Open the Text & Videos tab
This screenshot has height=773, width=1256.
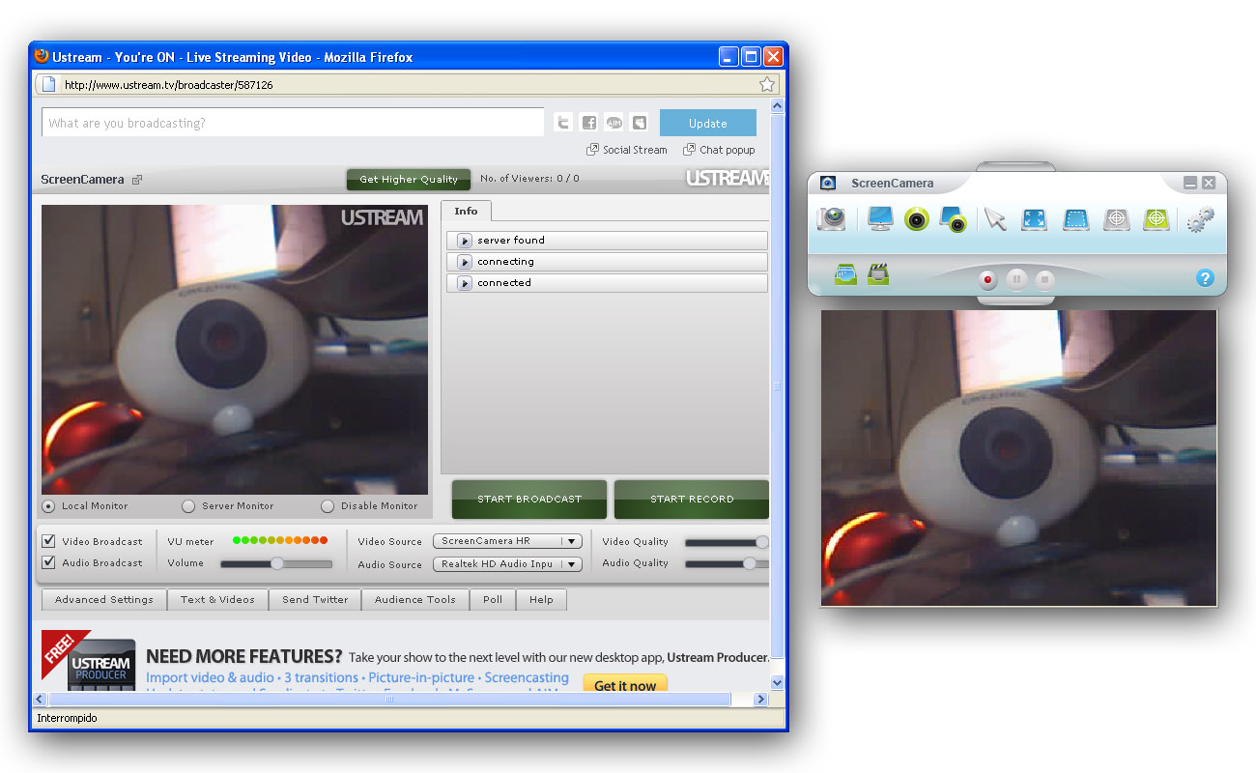pyautogui.click(x=217, y=599)
